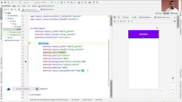Click the design surface layers icon
This screenshot has height=102, width=182.
(115, 17)
